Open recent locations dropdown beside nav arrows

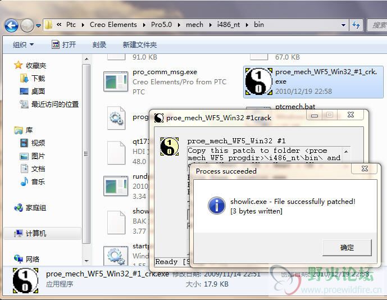(x=38, y=25)
